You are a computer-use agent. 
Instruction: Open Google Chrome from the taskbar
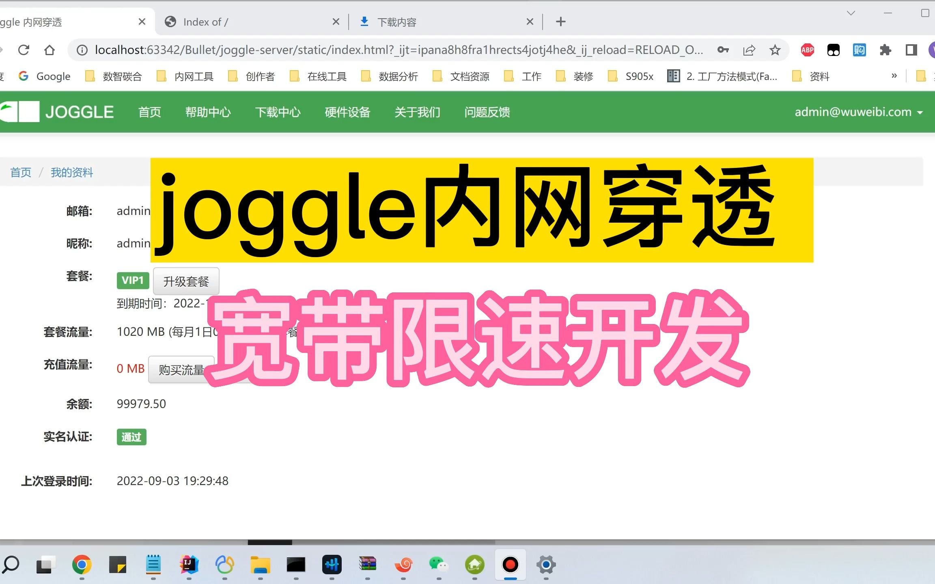pos(82,565)
